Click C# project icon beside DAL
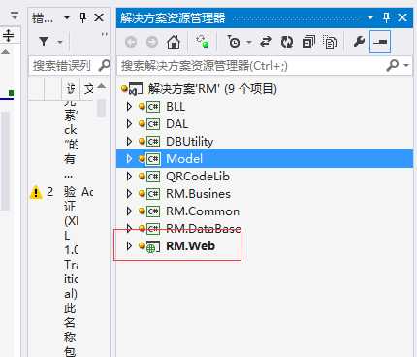Image resolution: width=417 pixels, height=357 pixels. pos(153,124)
